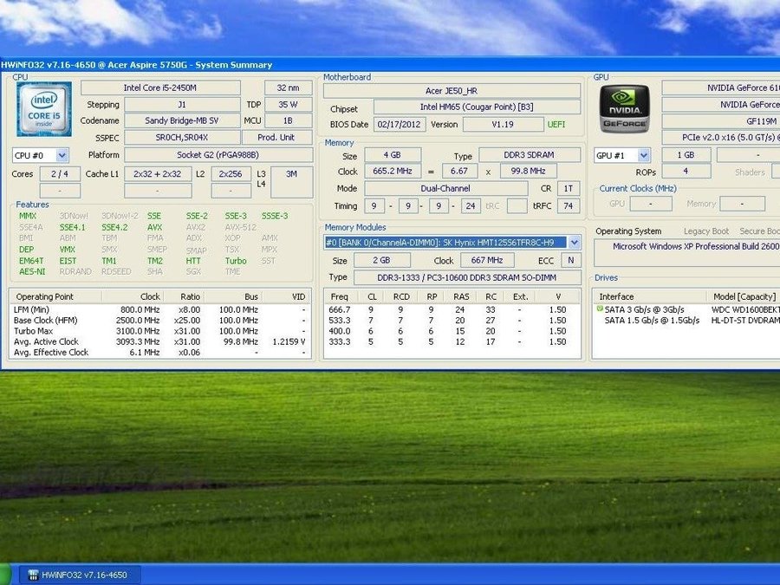This screenshot has height=585, width=780.
Task: Click the 35 W TDP field
Action: pos(289,105)
